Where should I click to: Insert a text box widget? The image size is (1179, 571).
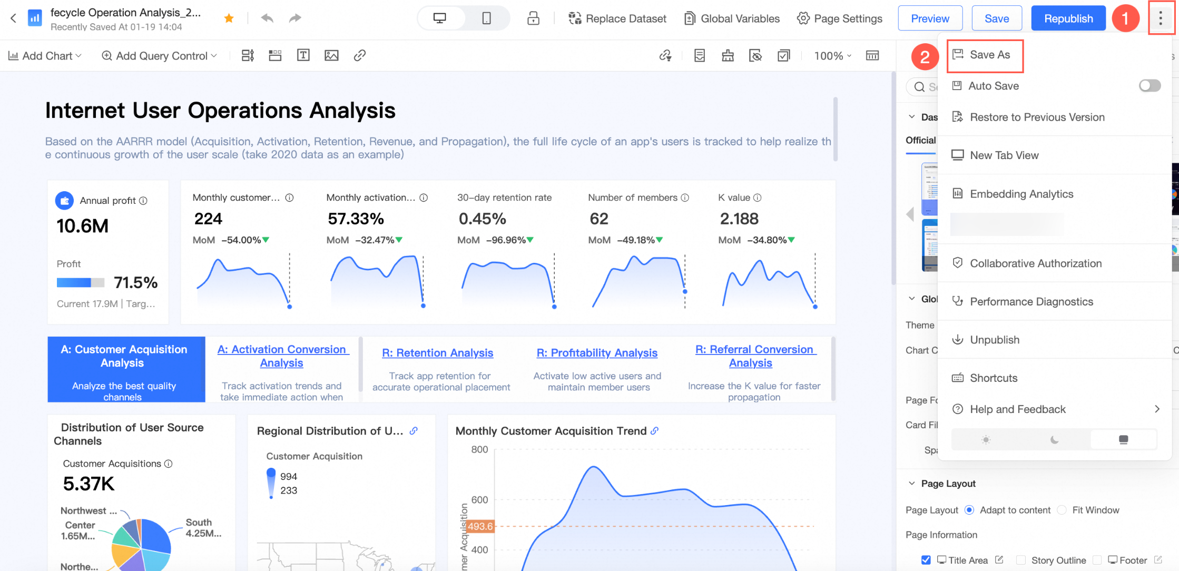[303, 55]
